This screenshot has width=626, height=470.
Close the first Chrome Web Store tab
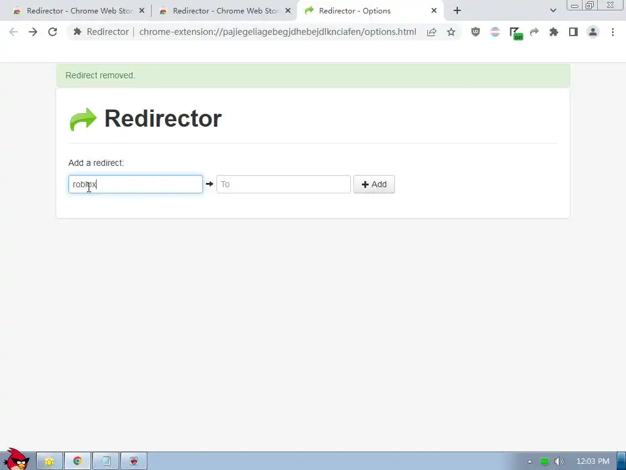point(142,11)
